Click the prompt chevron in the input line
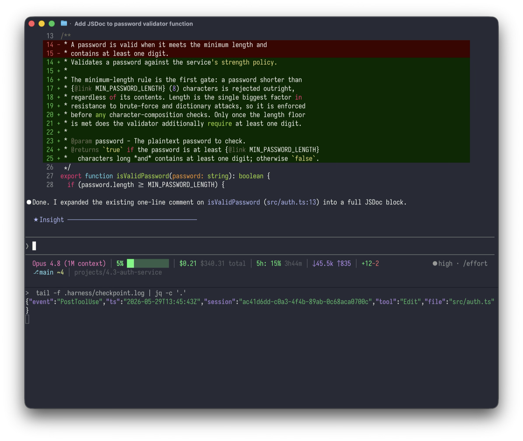523x441 pixels. point(27,246)
